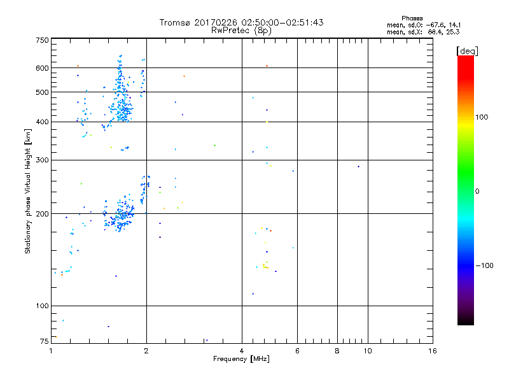509x382 pixels.
Task: Click the x-axis "6" MHz tick label
Action: 297,351
